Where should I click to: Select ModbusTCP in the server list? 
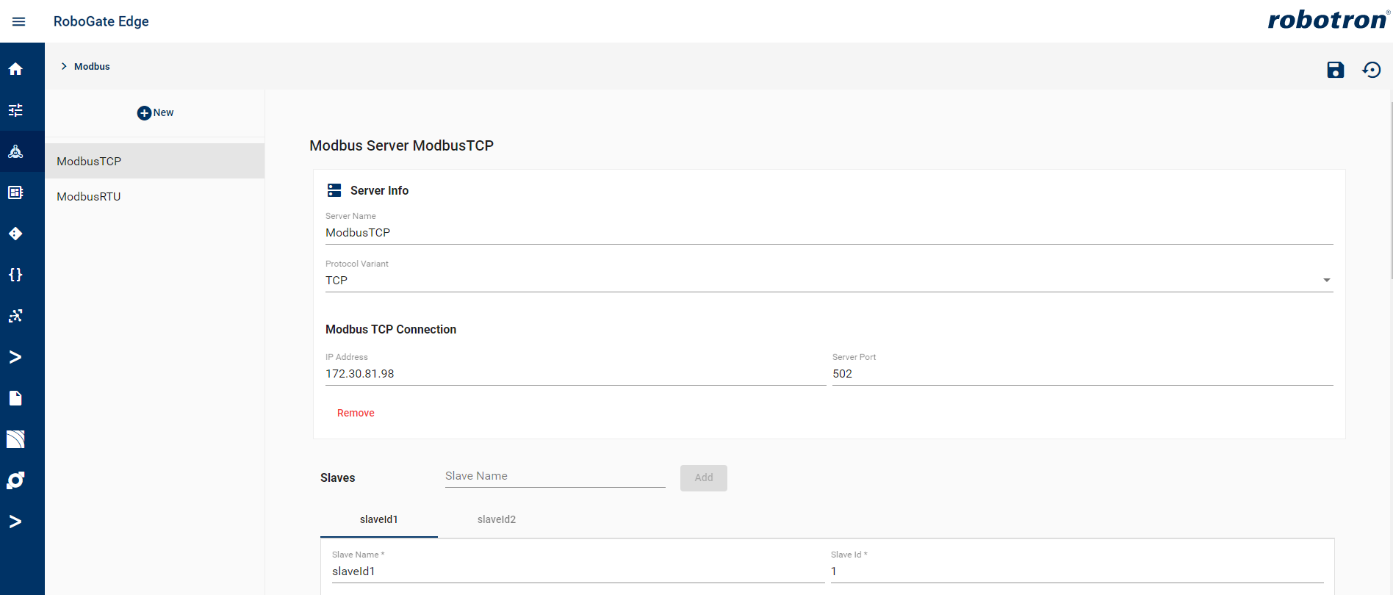coord(155,161)
